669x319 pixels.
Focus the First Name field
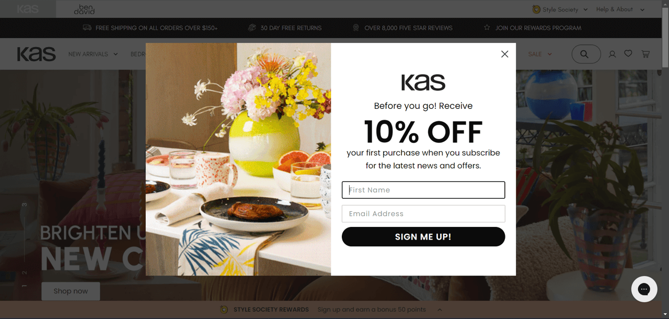pos(423,190)
